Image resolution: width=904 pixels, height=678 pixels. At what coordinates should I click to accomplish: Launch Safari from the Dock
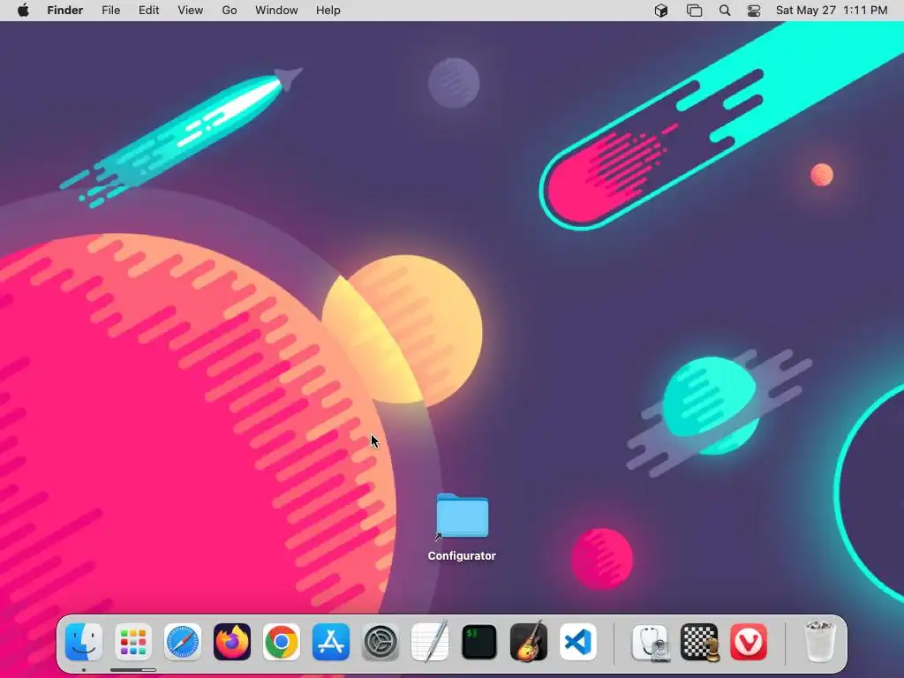tap(183, 642)
